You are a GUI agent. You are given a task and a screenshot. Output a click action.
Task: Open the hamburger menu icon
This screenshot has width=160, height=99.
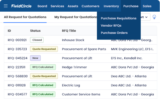(6, 6)
